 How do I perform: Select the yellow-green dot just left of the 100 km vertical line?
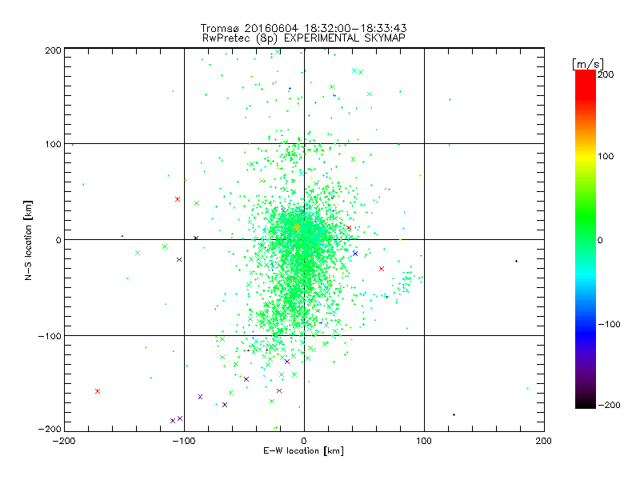(420, 175)
